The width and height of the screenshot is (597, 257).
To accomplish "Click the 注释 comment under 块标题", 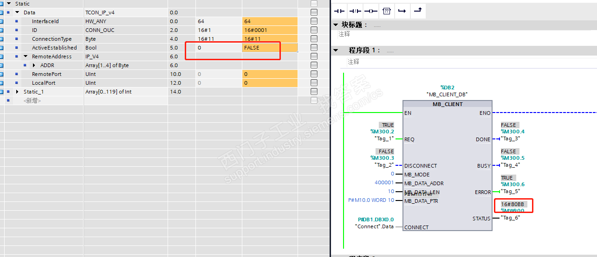I will (344, 34).
